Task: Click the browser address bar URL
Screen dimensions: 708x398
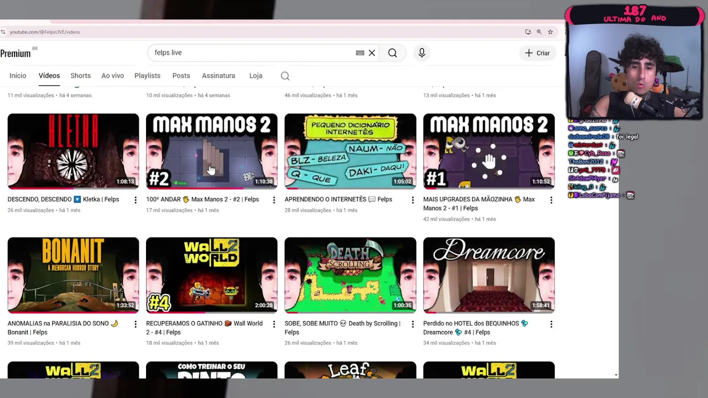Action: [x=45, y=32]
